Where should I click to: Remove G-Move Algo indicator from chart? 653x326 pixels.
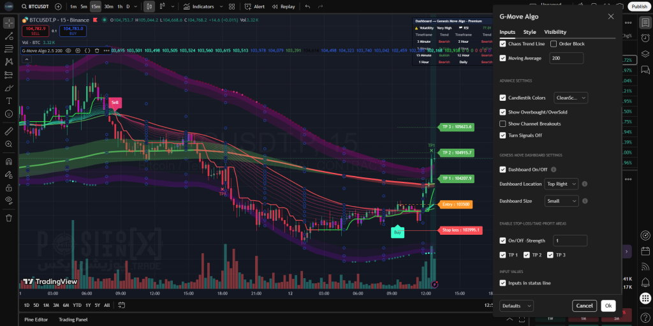(x=97, y=50)
